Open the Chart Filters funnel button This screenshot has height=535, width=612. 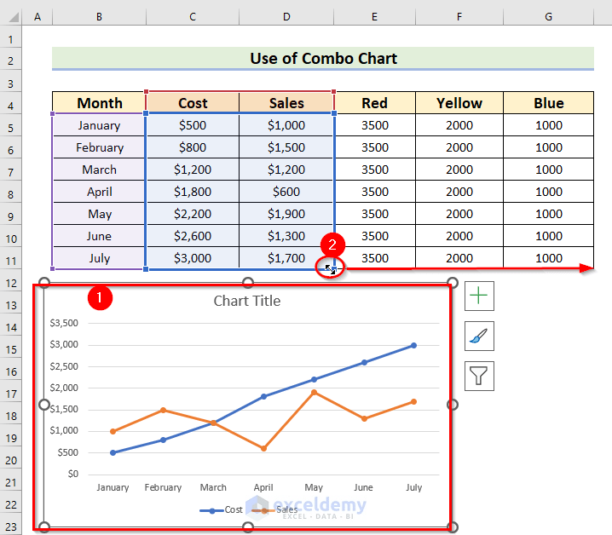pos(479,376)
